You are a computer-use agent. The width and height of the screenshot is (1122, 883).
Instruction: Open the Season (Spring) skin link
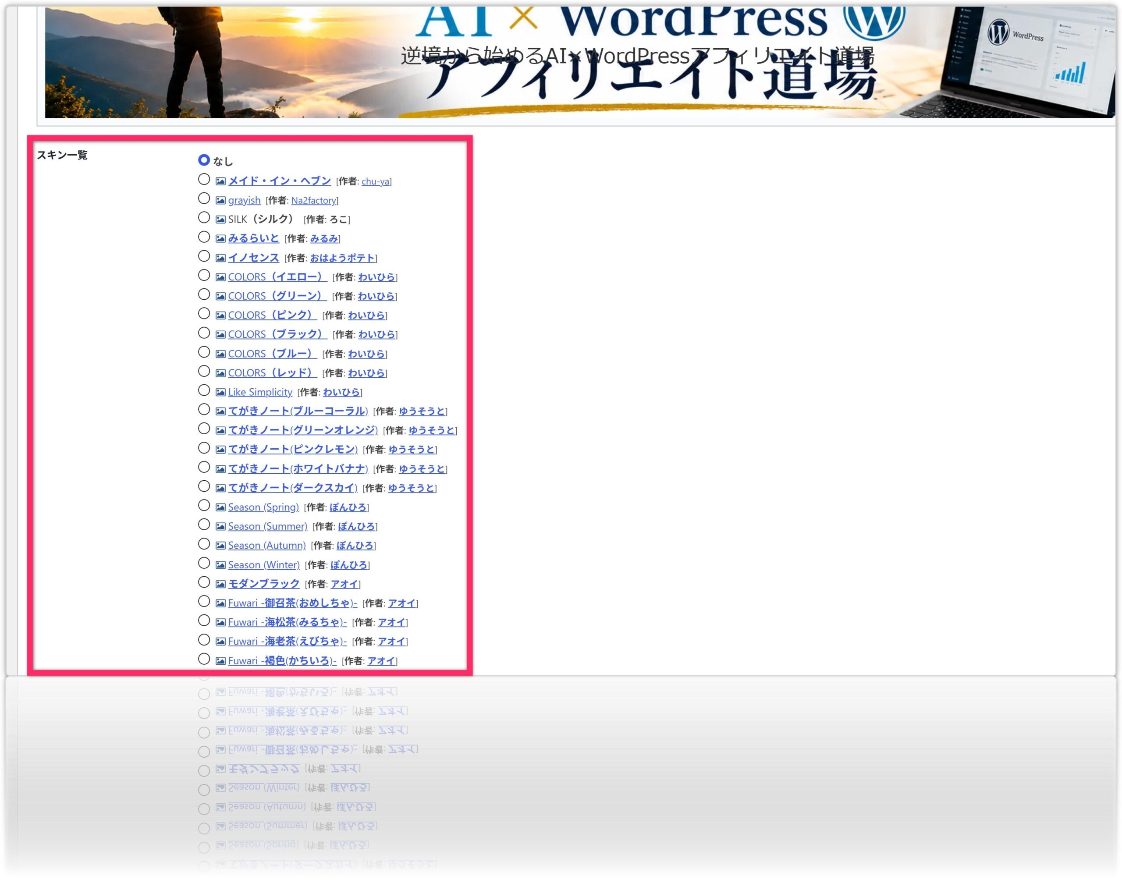(263, 508)
